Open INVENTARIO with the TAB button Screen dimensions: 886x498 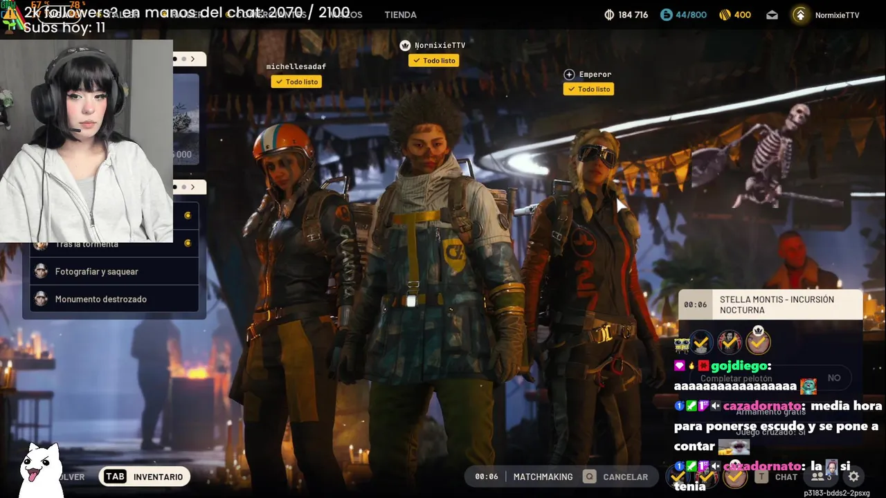[x=144, y=477]
